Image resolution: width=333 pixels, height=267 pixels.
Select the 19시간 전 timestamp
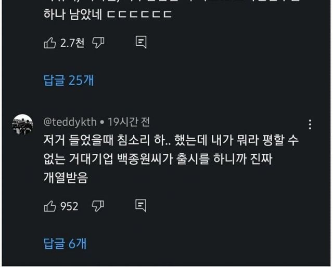pyautogui.click(x=129, y=122)
